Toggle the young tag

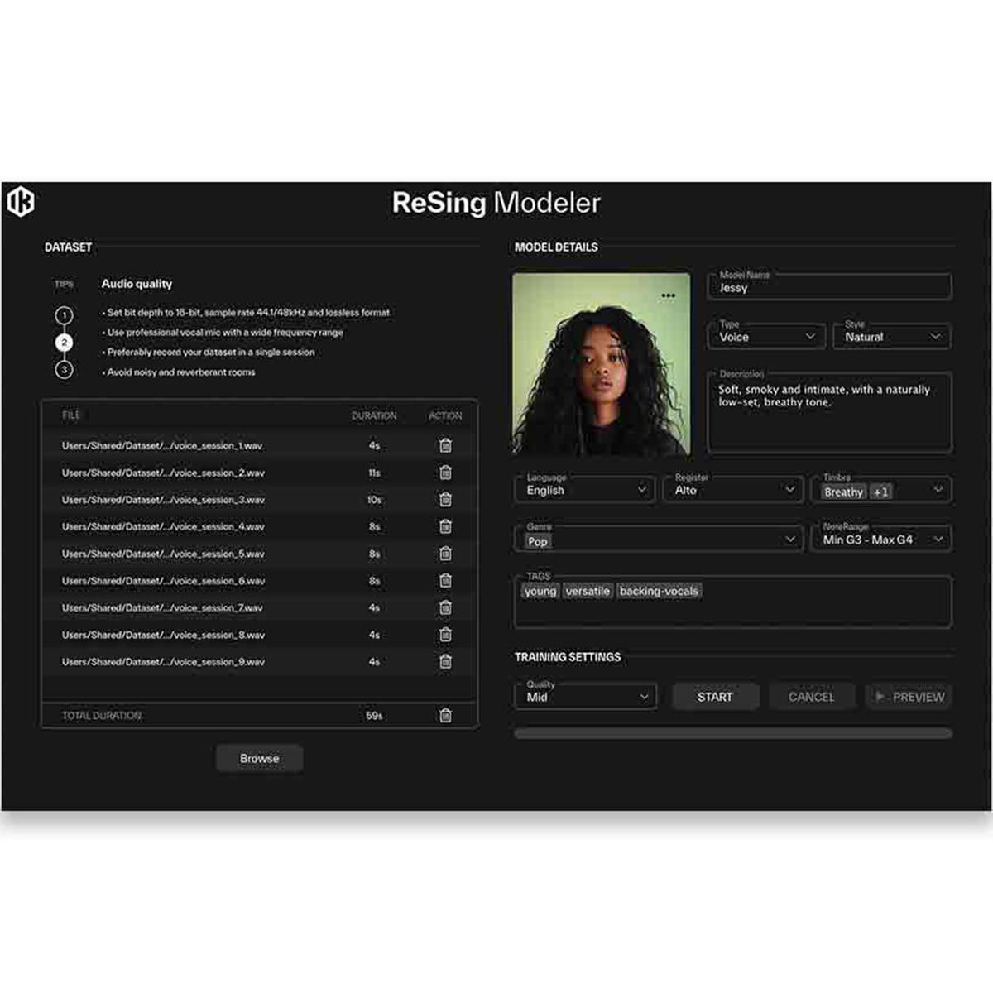point(540,591)
